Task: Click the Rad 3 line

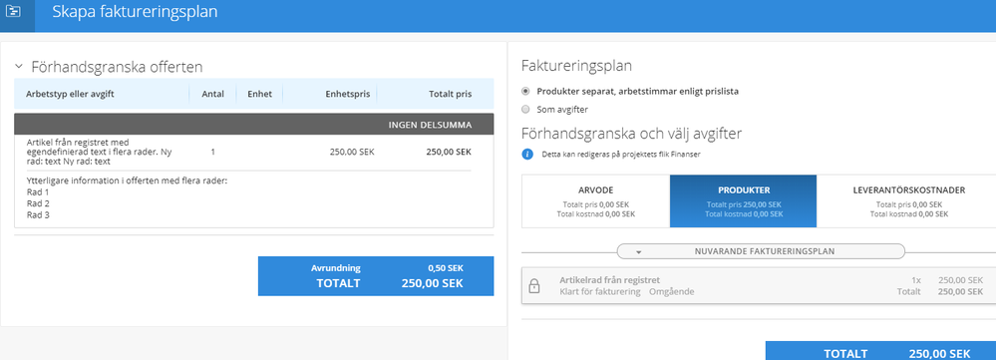Action: coord(38,215)
